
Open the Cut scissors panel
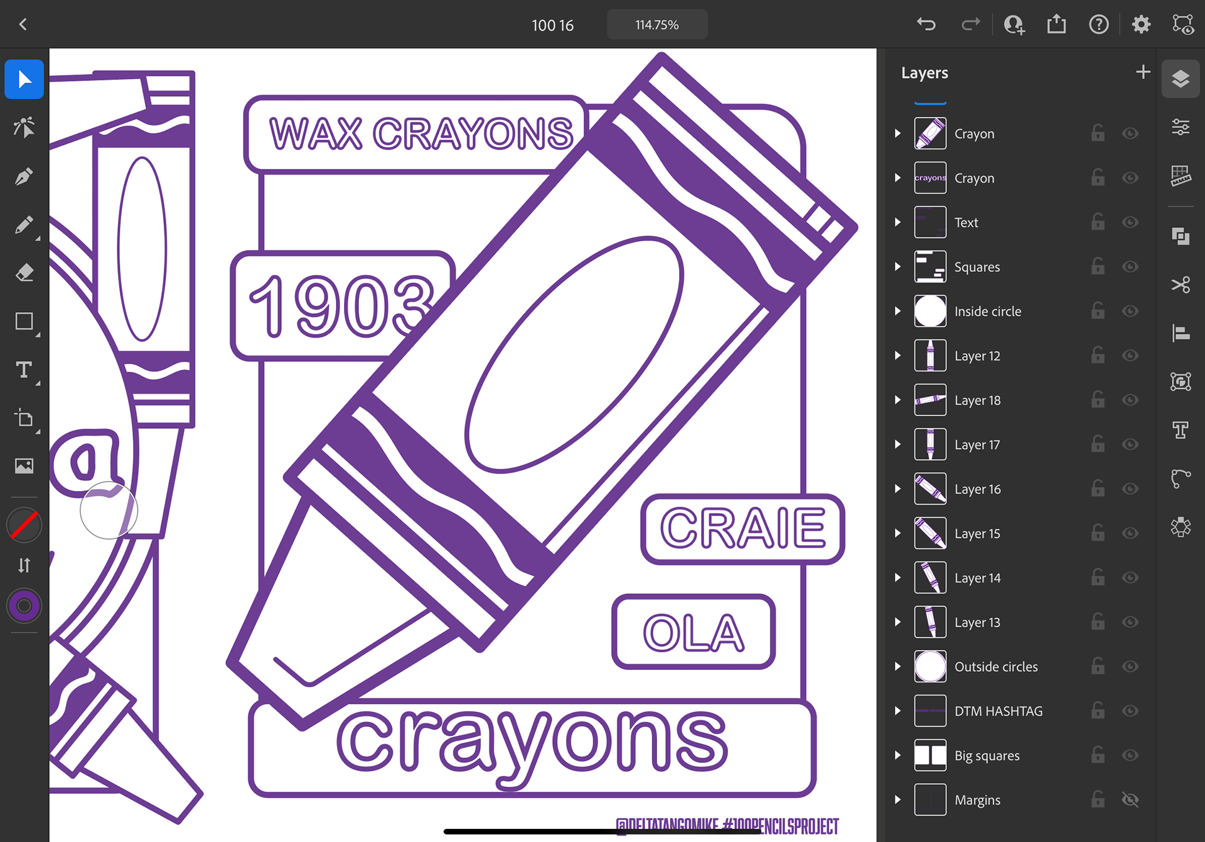1181,284
